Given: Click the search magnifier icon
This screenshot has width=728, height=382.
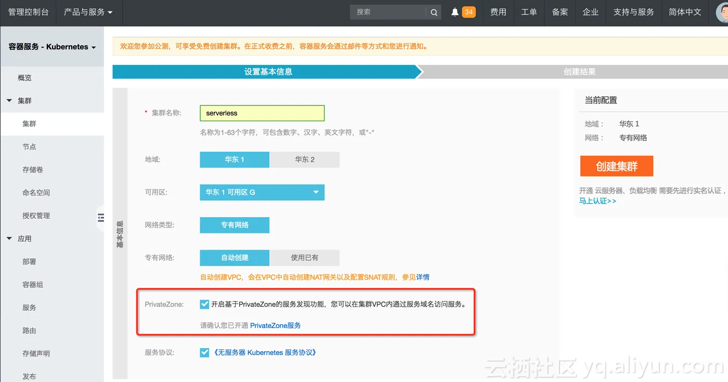Looking at the screenshot, I should (x=434, y=12).
